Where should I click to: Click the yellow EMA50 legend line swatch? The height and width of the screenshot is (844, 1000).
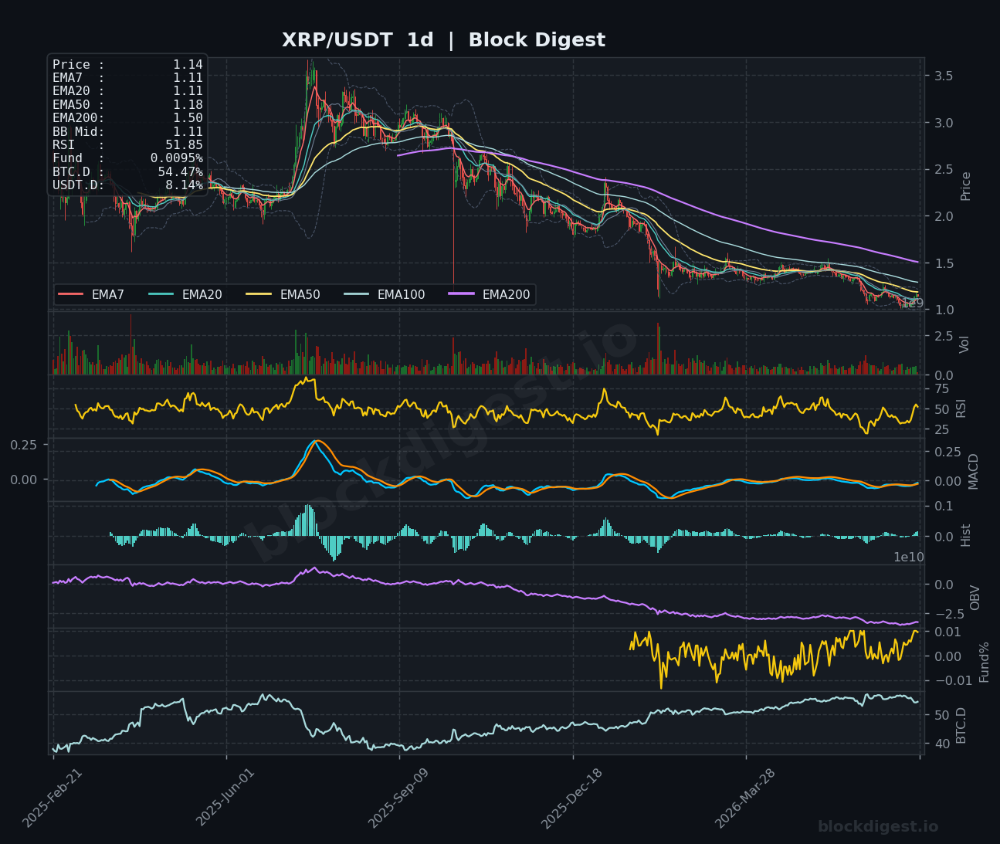pyautogui.click(x=259, y=294)
